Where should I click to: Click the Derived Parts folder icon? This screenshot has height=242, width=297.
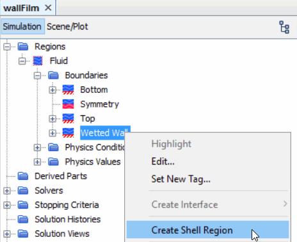pyautogui.click(x=23, y=176)
